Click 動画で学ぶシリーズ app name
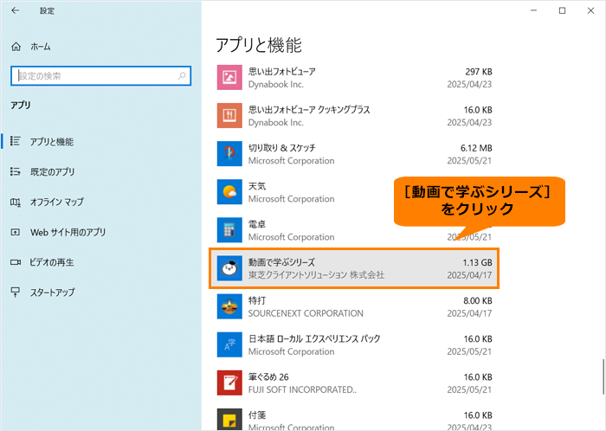Image resolution: width=606 pixels, height=431 pixels. pyautogui.click(x=281, y=262)
